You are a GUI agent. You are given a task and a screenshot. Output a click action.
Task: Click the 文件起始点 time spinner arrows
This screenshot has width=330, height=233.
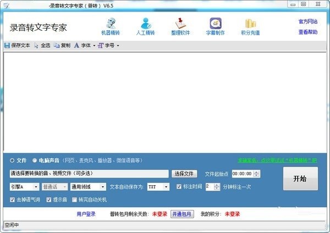[256, 174]
